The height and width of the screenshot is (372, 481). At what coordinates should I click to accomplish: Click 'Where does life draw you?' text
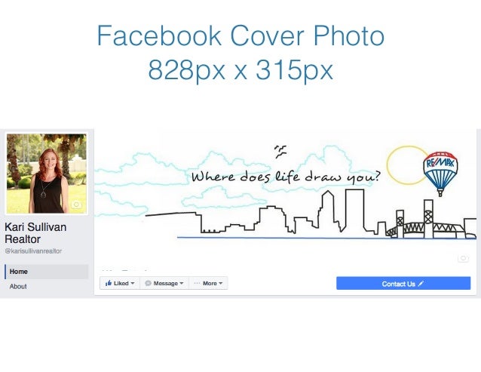(x=286, y=177)
